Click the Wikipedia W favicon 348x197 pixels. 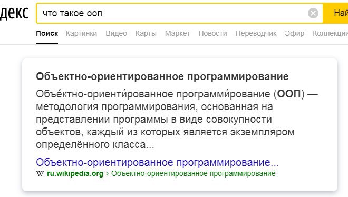point(40,173)
